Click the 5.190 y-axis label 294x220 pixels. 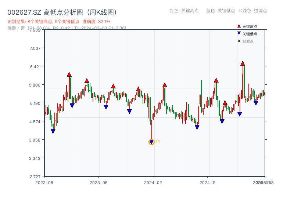35,103
